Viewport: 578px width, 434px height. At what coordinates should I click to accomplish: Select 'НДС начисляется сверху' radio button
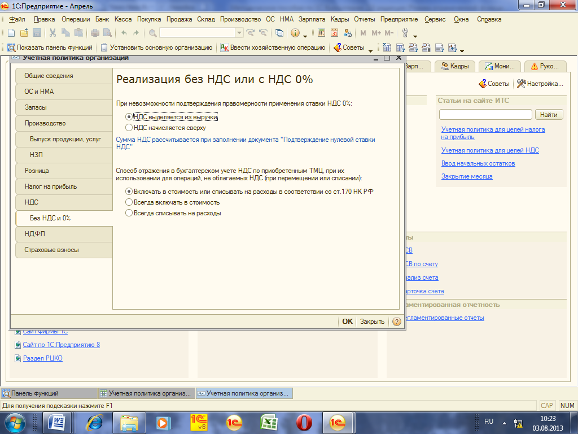tap(129, 128)
